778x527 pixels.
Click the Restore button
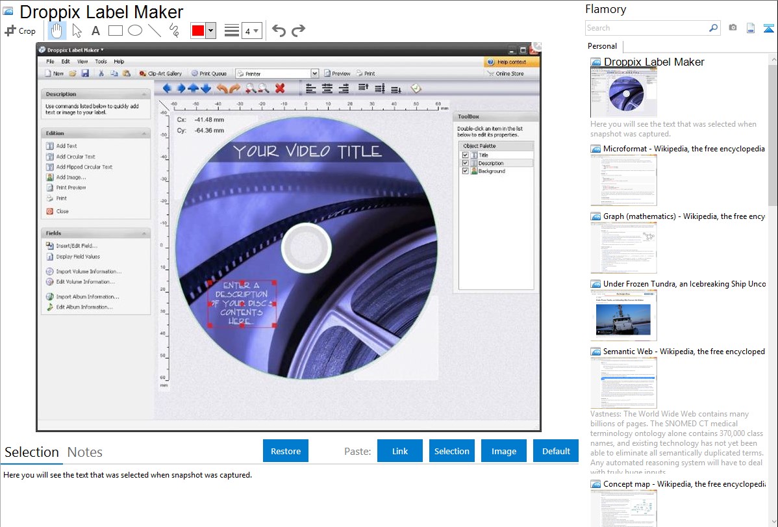[x=286, y=451]
